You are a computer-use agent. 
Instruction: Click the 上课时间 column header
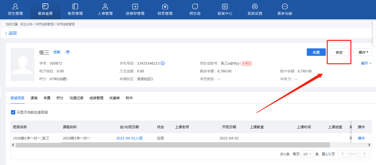point(304,127)
